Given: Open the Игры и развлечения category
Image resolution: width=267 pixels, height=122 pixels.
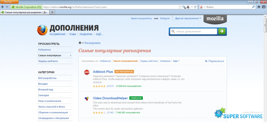Looking at the screenshot, I should (x=55, y=101).
